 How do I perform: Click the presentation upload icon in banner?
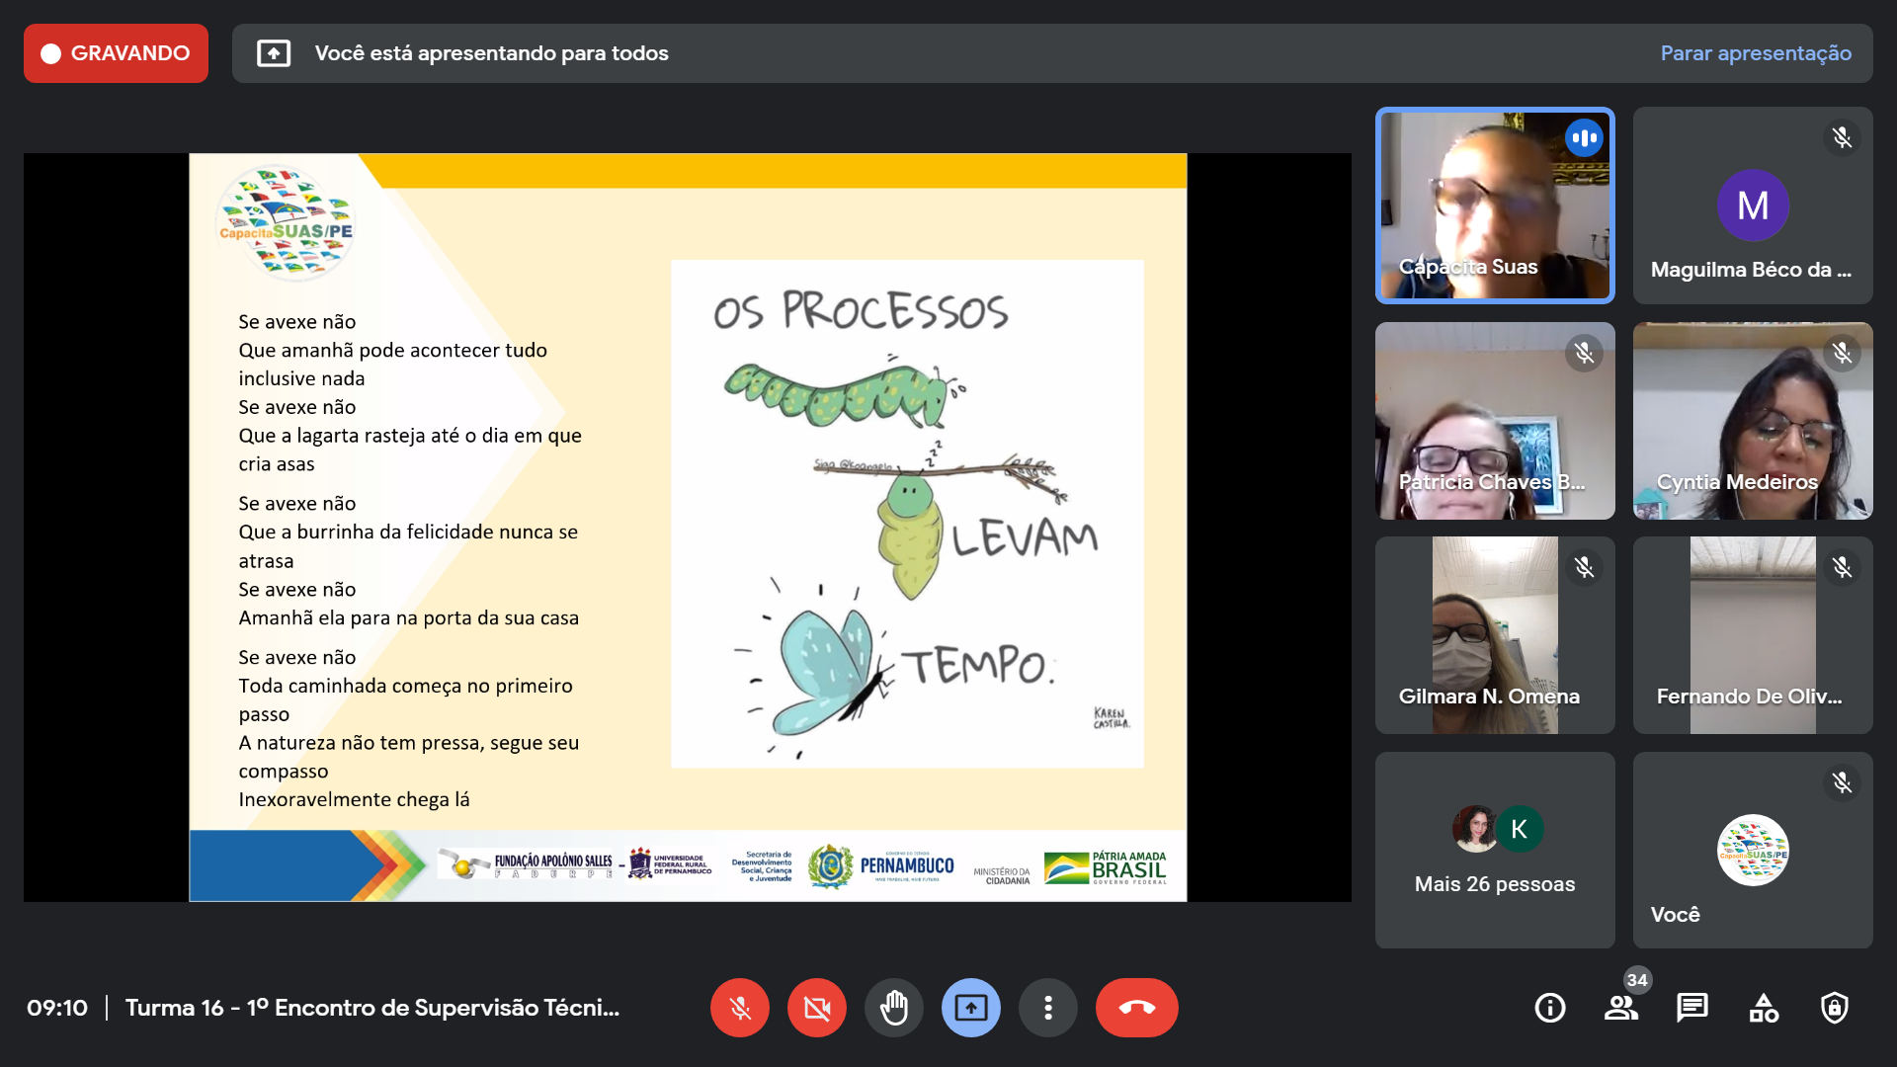coord(274,53)
